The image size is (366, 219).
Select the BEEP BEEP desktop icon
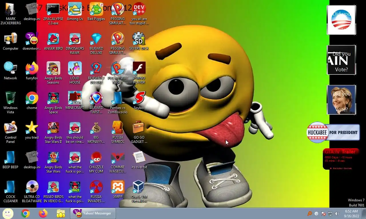(11, 160)
